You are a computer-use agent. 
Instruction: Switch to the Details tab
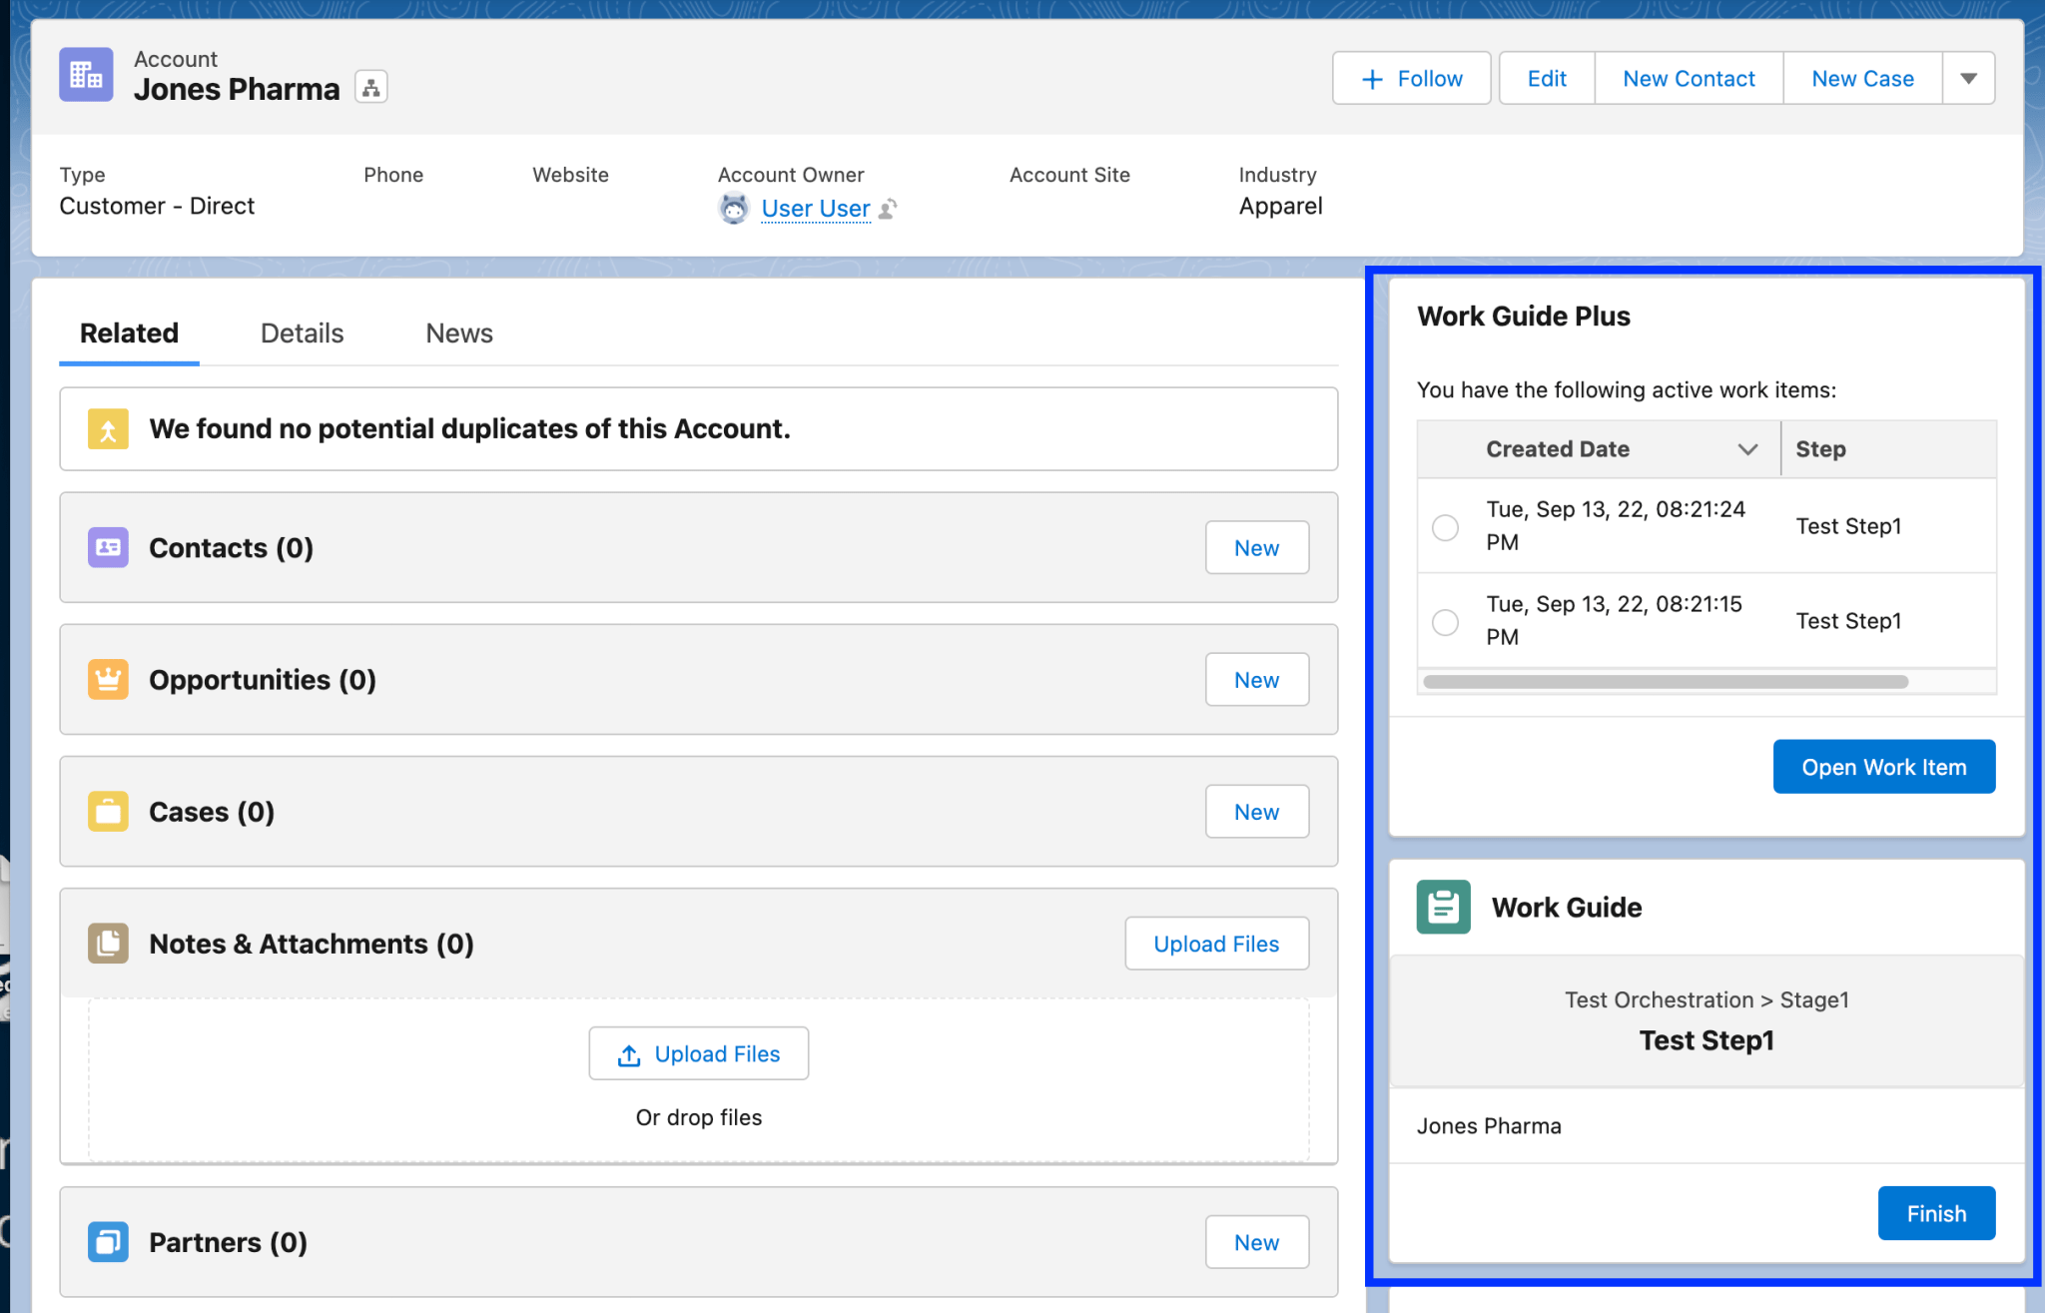(301, 332)
